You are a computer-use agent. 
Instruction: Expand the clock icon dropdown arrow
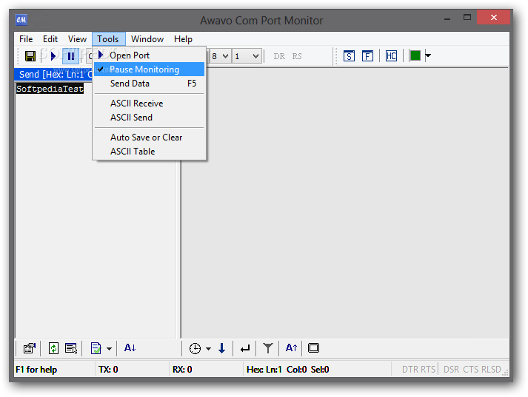[208, 349]
